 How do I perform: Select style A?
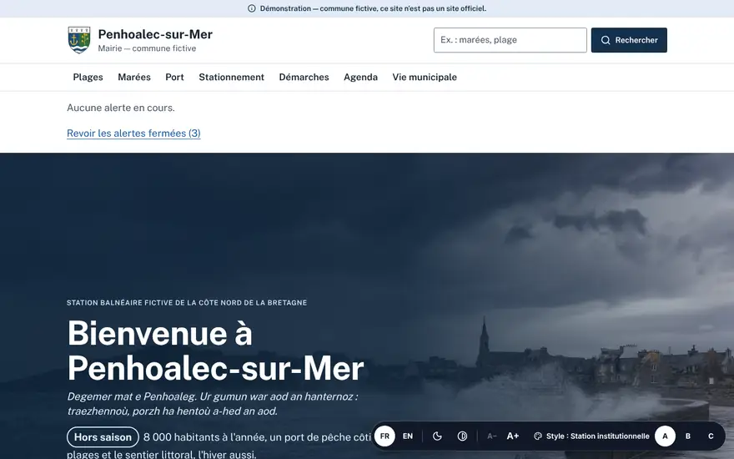click(x=665, y=436)
